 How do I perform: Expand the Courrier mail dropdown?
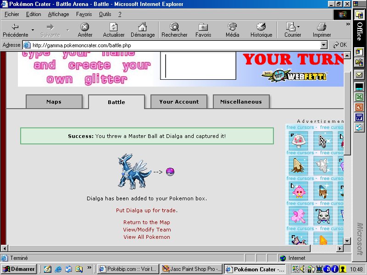click(299, 27)
